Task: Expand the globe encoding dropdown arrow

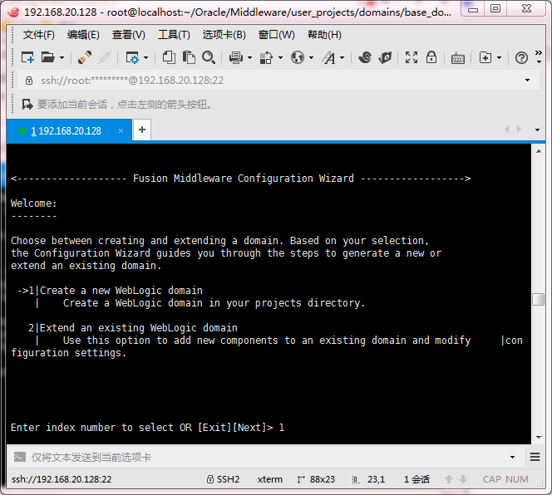Action: coord(311,57)
